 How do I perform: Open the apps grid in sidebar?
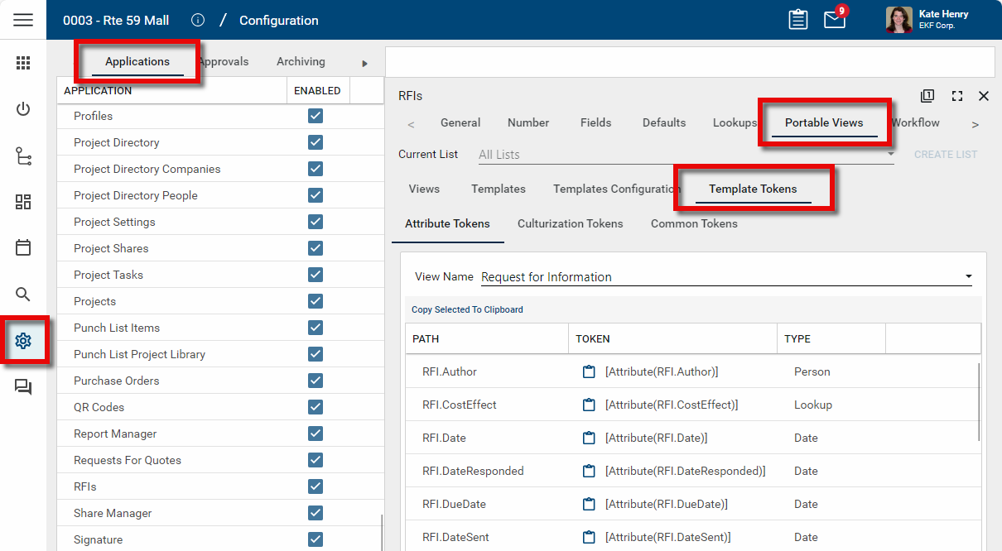click(x=23, y=63)
